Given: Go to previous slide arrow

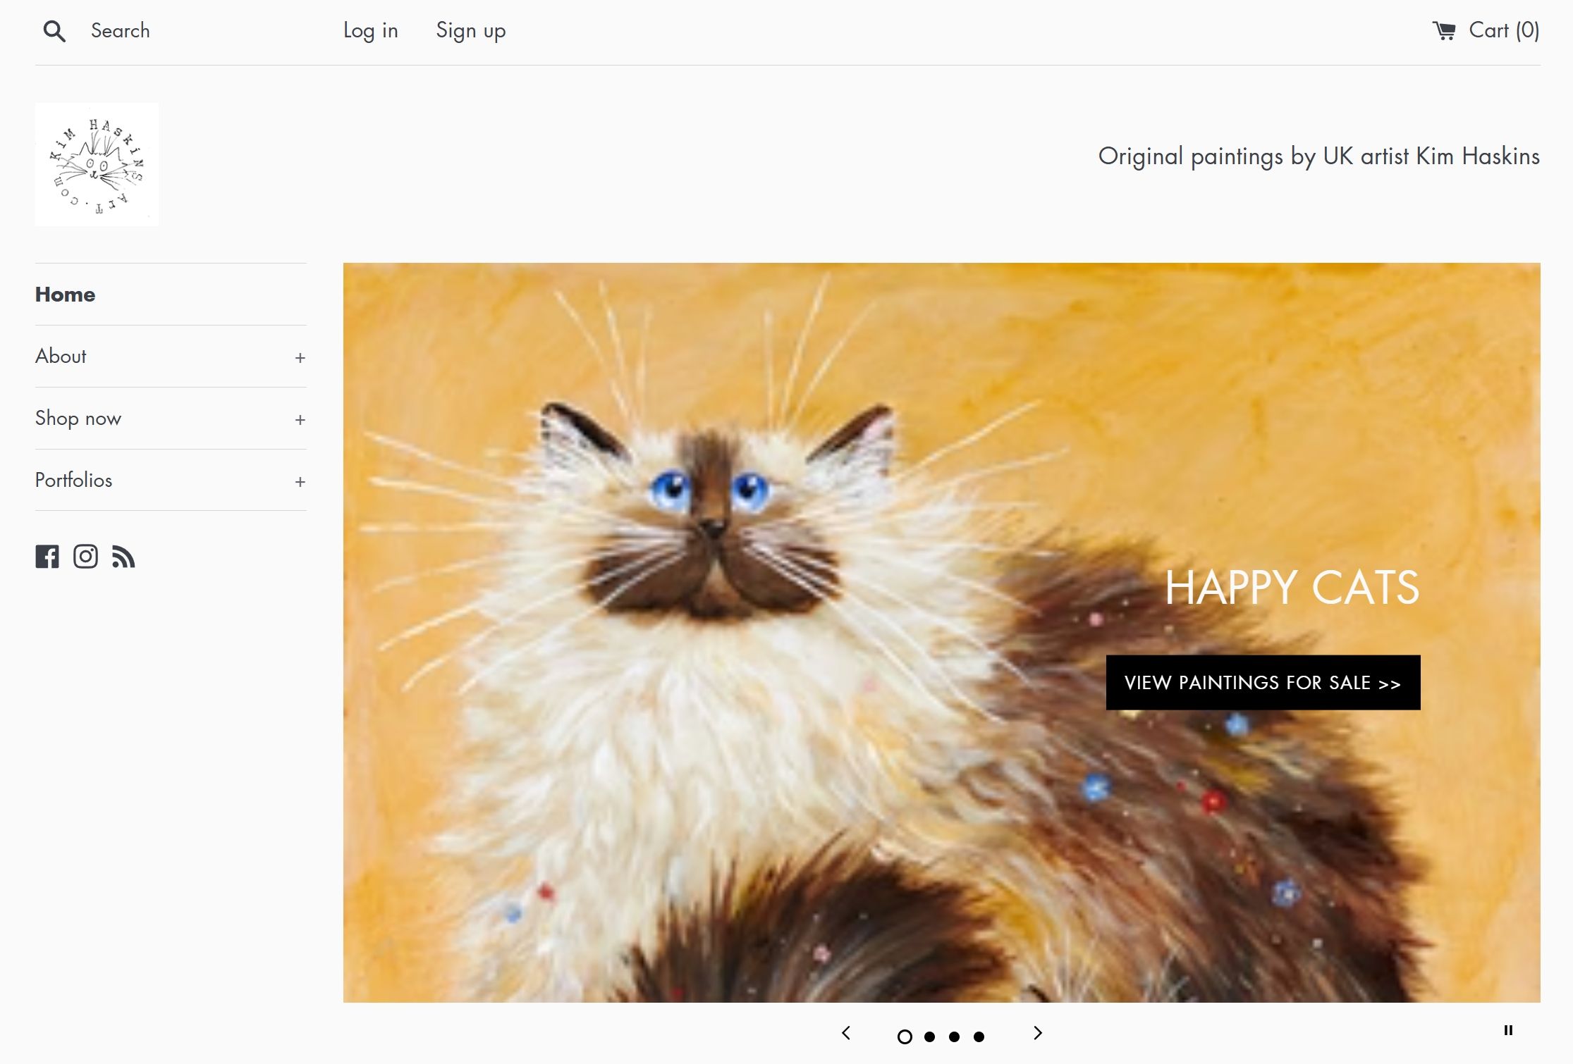Looking at the screenshot, I should 846,1033.
